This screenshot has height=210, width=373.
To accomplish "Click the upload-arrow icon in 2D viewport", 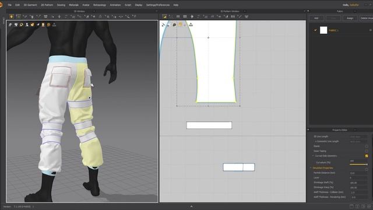I will click(191, 24).
